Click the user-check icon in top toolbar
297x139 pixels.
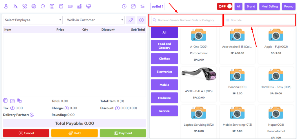click(6, 6)
